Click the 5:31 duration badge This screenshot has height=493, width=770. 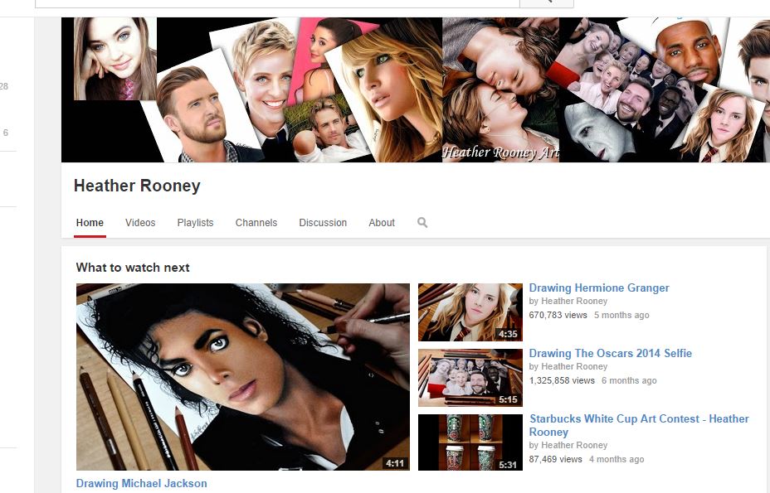click(508, 464)
